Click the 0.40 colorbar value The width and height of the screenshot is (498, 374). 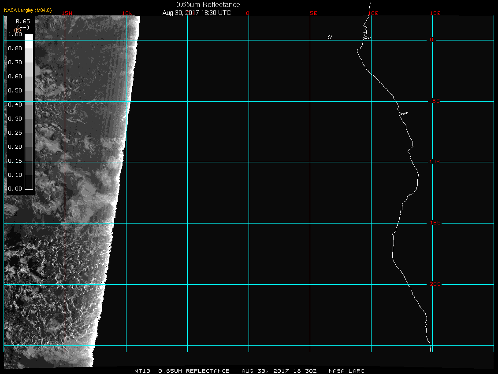click(15, 105)
